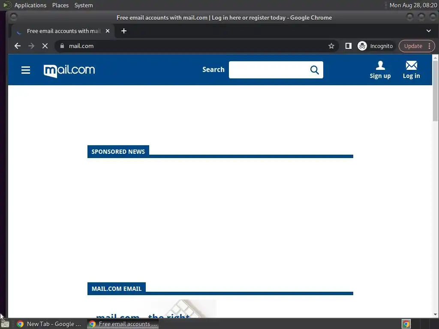439x329 pixels.
Task: Click the Chrome workspace icon at bottom right
Action: tap(406, 324)
